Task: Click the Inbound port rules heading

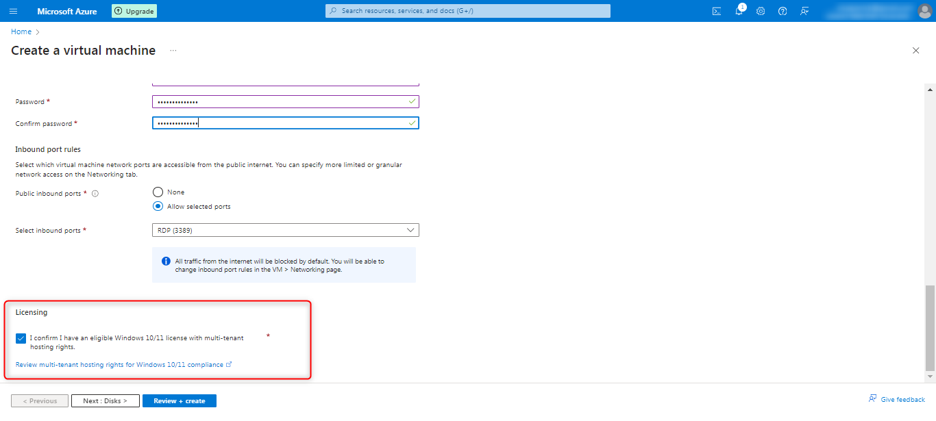Action: (48, 149)
